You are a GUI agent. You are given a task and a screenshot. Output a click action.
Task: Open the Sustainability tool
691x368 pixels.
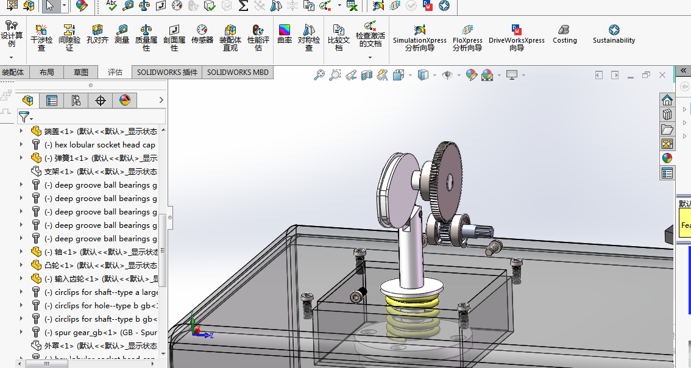coord(614,34)
